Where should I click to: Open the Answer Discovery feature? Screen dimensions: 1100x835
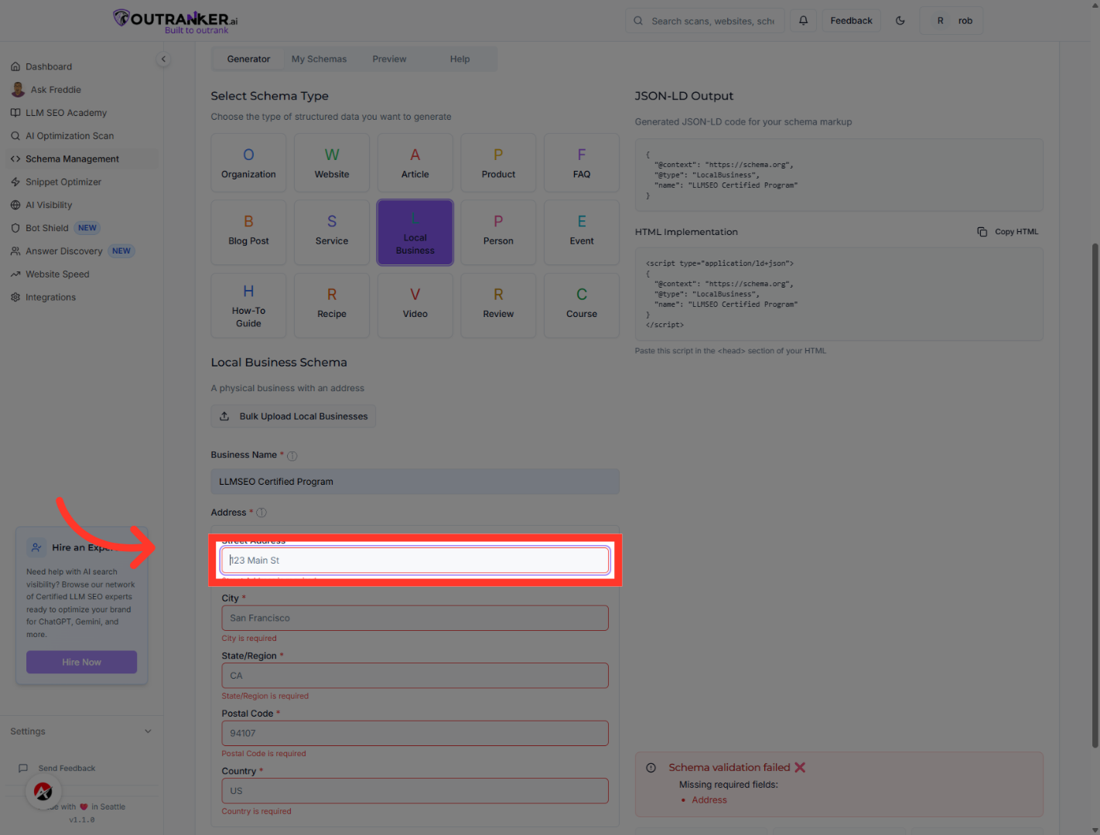[x=64, y=250]
